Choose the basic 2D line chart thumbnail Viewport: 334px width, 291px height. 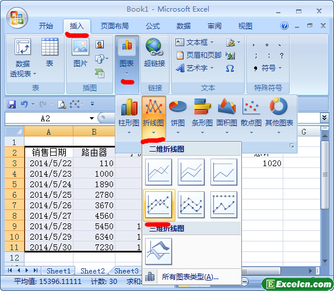pos(159,172)
